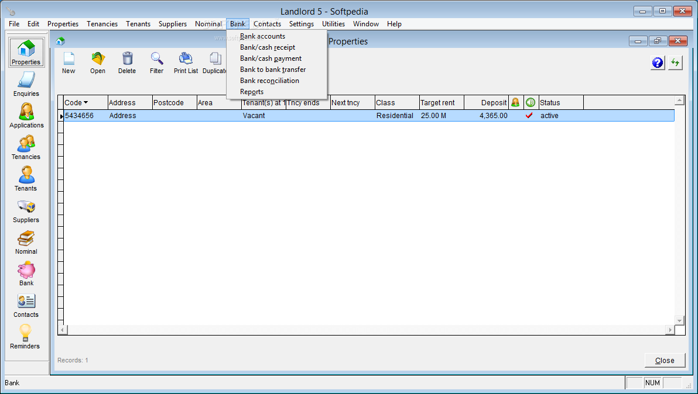
Task: Open Tenants from the sidebar
Action: click(26, 179)
